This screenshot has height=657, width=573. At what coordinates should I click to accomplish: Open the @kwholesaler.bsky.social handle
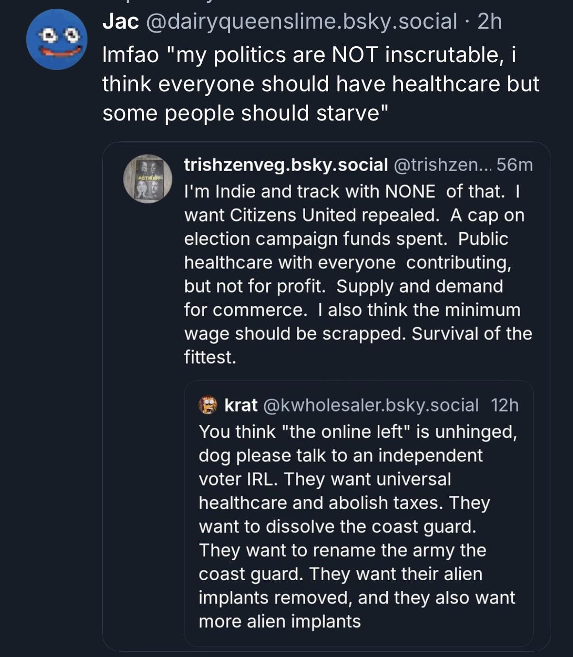[x=371, y=405]
